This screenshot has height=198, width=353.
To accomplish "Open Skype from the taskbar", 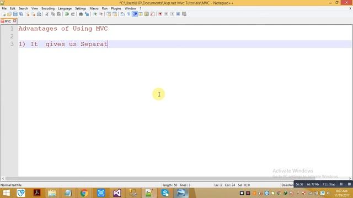I will (165, 193).
